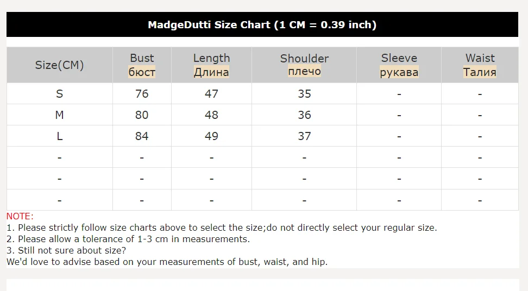Select the bust value 80 cell
528x291 pixels.
click(142, 115)
